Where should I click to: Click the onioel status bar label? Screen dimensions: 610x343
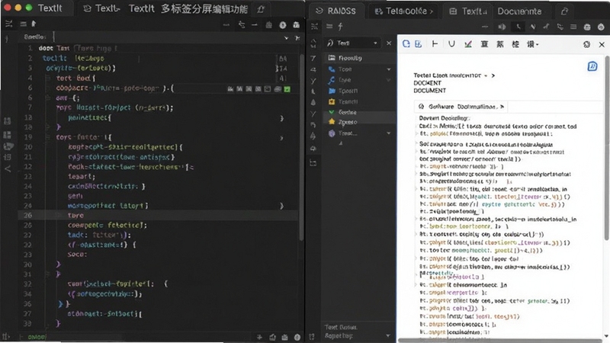point(37,337)
